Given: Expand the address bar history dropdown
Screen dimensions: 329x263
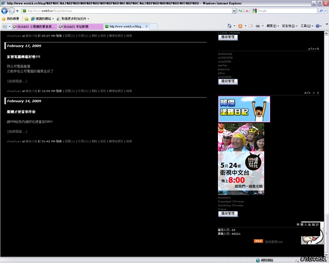Looking at the screenshot, I should 234,11.
